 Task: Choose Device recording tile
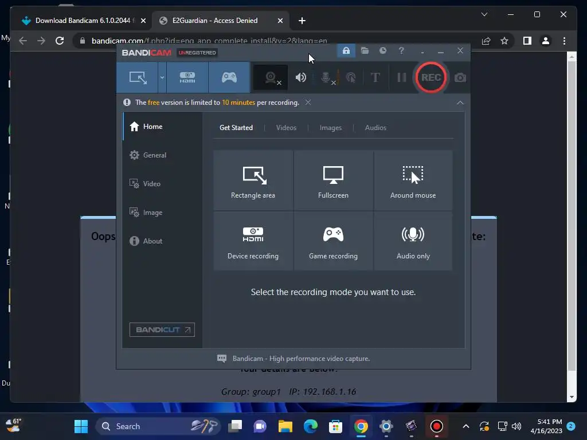point(253,241)
